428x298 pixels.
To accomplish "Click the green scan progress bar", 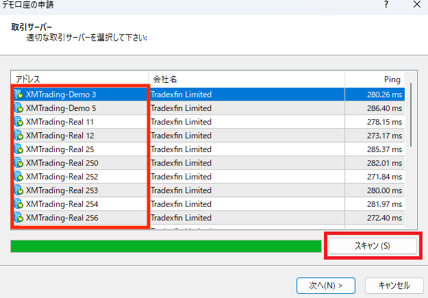I will tap(166, 246).
